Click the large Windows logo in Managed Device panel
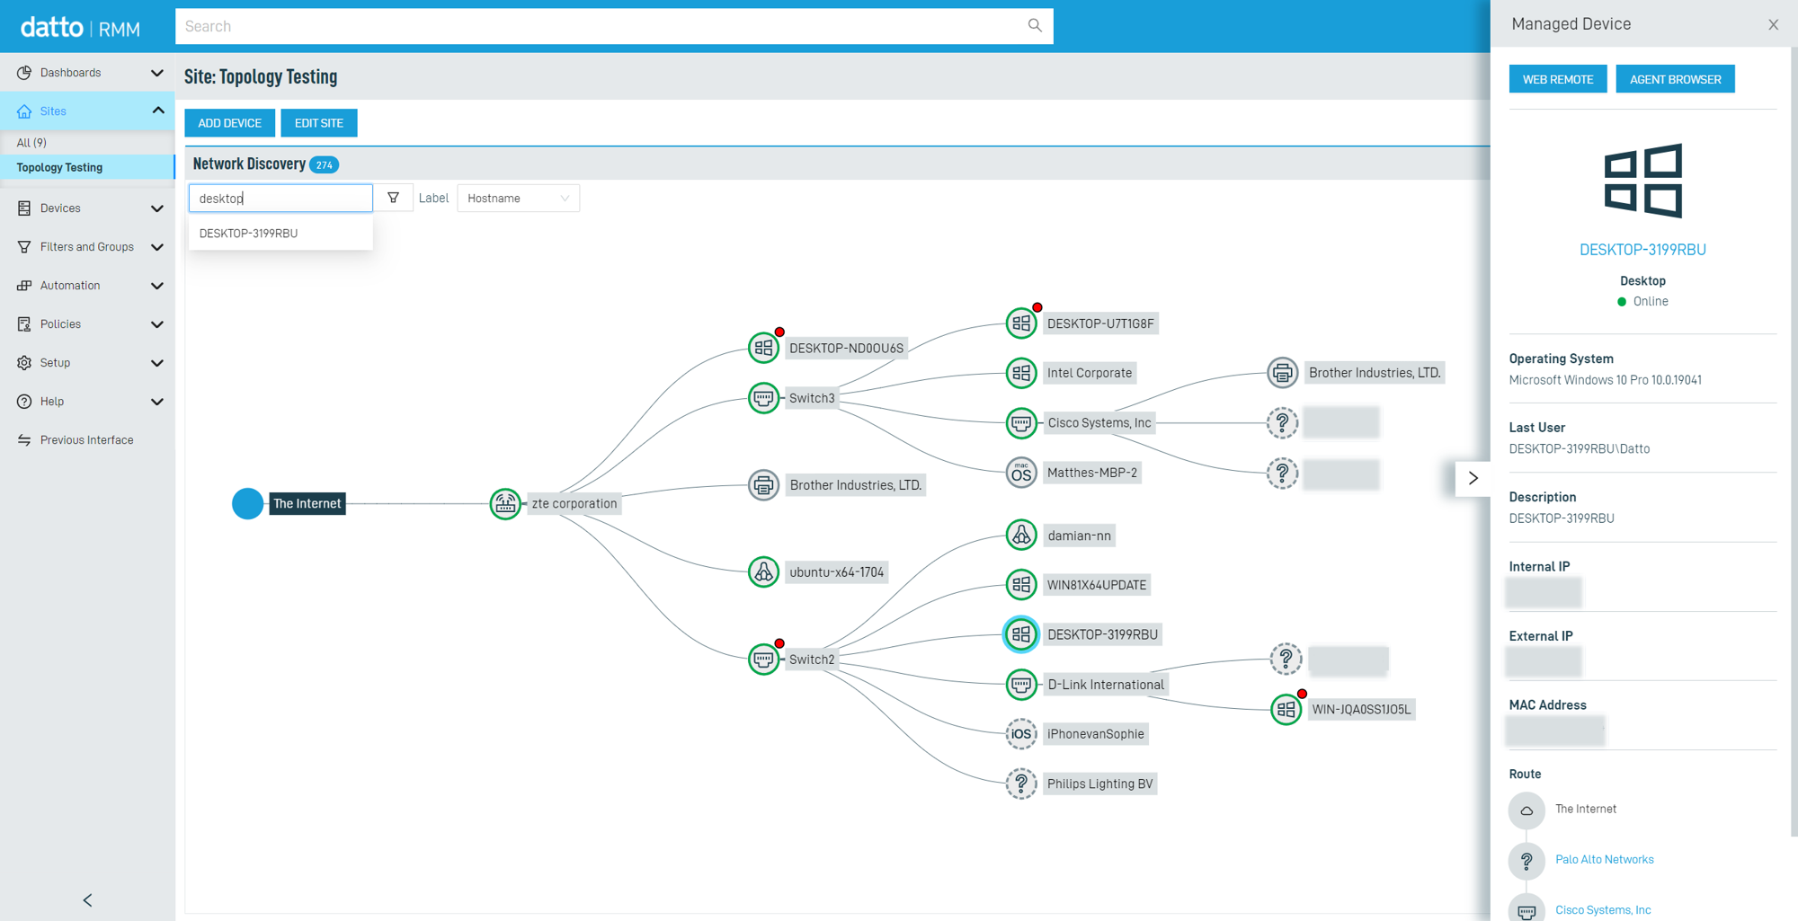This screenshot has width=1798, height=921. [x=1643, y=181]
